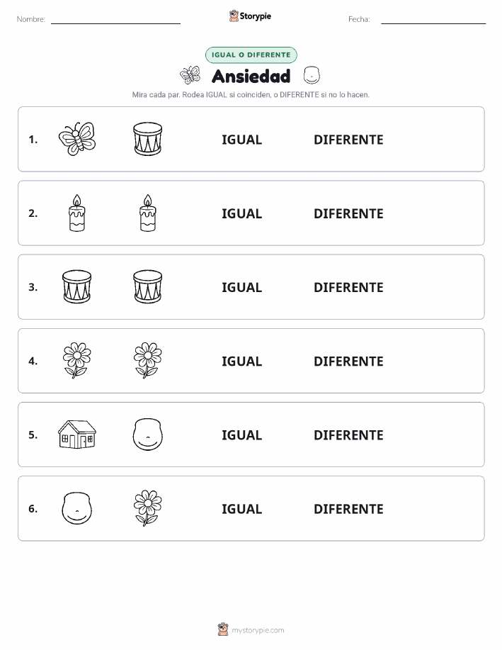Click the house picture in row 5
The height and width of the screenshot is (650, 502).
77,434
